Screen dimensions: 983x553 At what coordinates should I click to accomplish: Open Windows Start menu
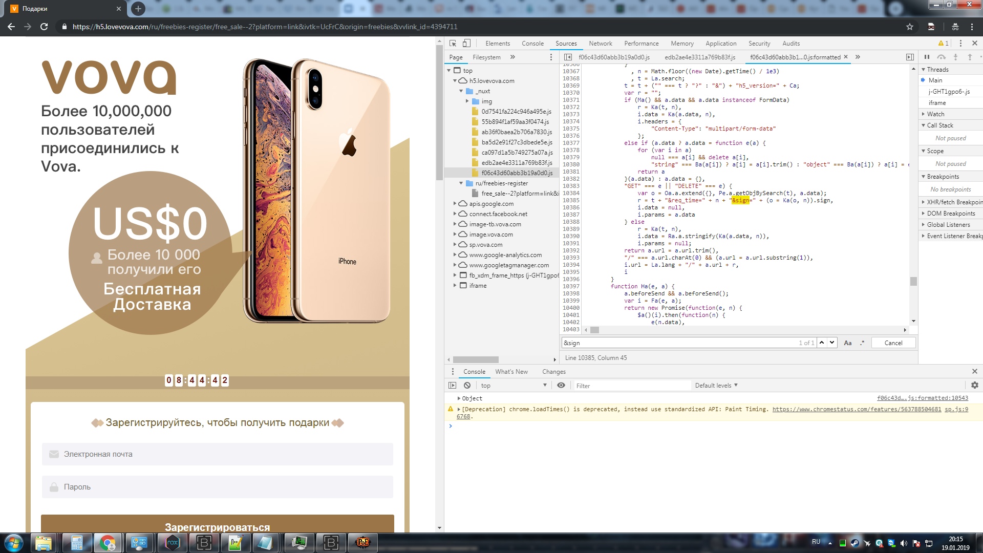pyautogui.click(x=14, y=542)
